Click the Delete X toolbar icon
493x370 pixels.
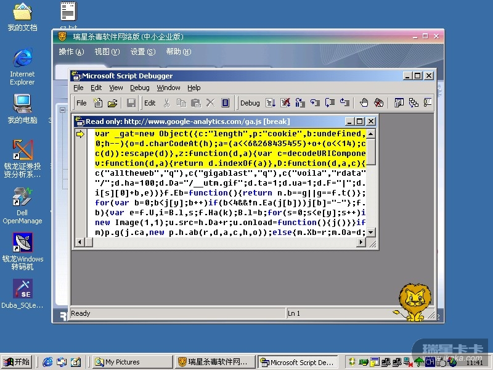(x=210, y=103)
